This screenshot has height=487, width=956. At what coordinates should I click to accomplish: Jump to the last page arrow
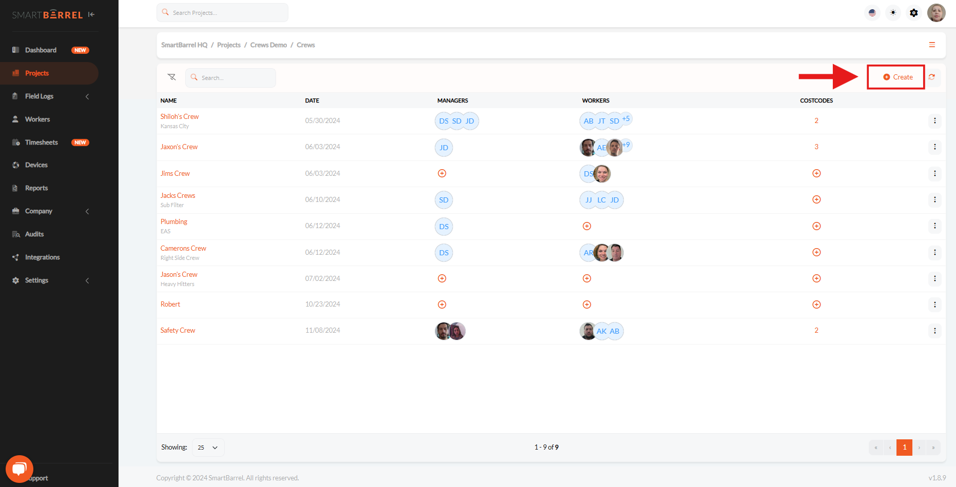(933, 448)
